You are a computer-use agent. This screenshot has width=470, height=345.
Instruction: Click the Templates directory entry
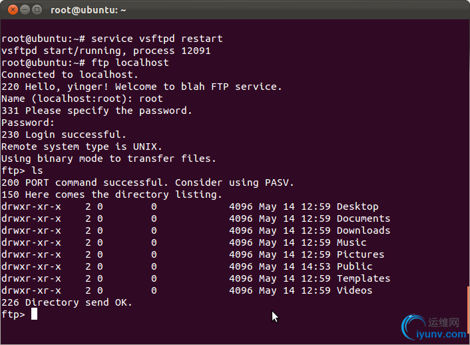click(363, 278)
